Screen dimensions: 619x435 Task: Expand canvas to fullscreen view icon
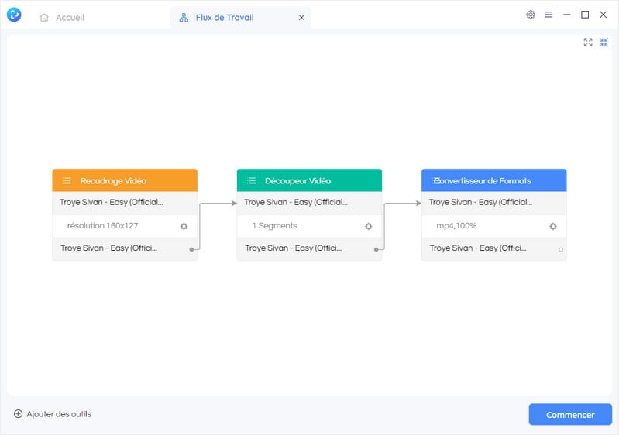coord(588,43)
